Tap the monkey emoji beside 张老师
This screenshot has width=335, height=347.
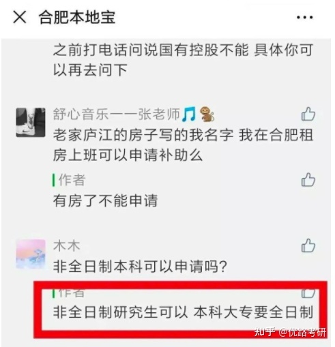point(207,114)
